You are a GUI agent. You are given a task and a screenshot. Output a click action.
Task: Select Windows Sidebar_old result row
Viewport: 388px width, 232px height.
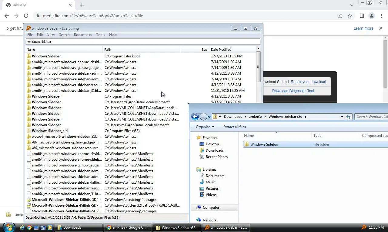point(50,131)
